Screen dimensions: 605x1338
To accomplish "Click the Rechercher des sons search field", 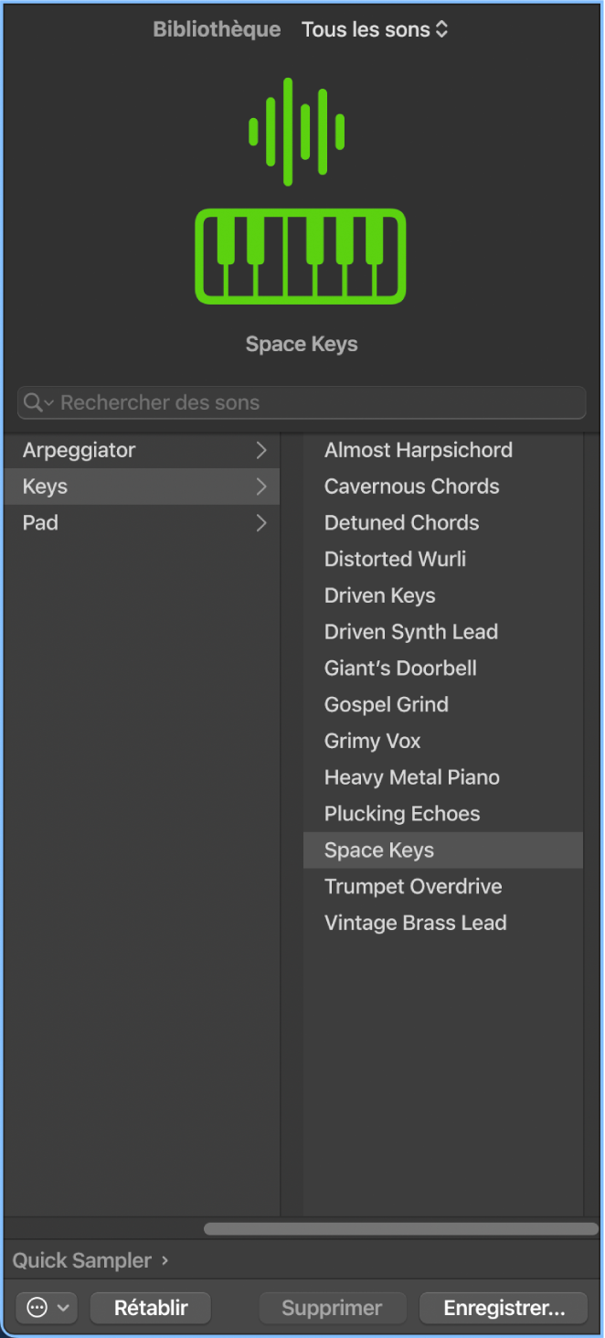I will pos(311,402).
